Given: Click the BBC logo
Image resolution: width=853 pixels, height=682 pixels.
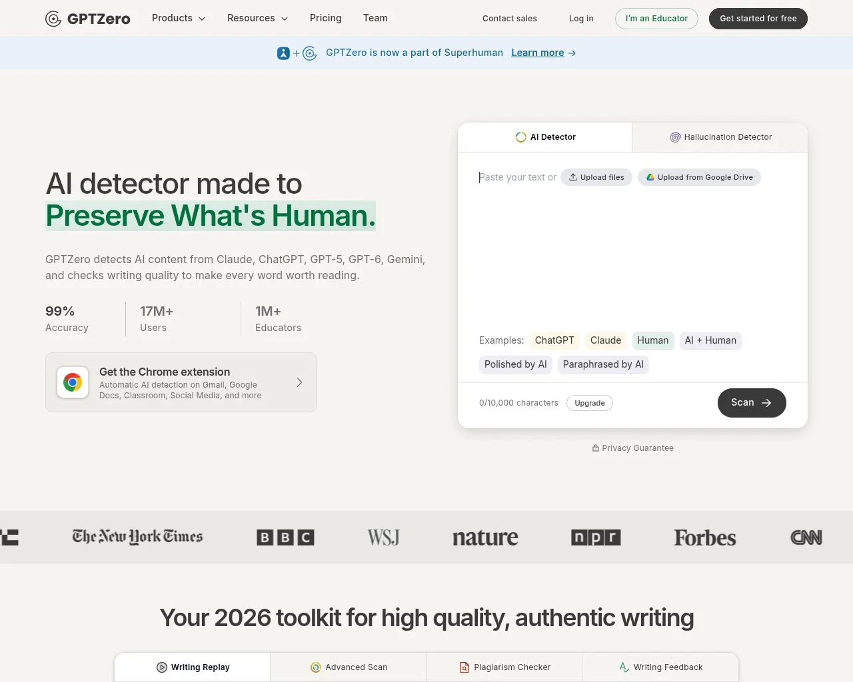Looking at the screenshot, I should [285, 537].
